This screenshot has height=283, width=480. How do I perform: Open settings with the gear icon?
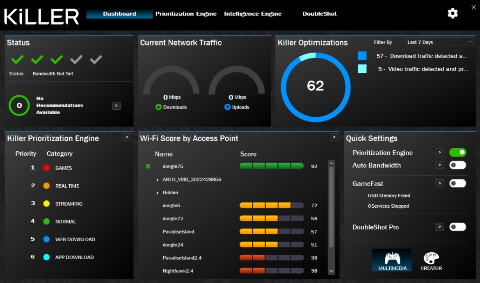[x=453, y=14]
